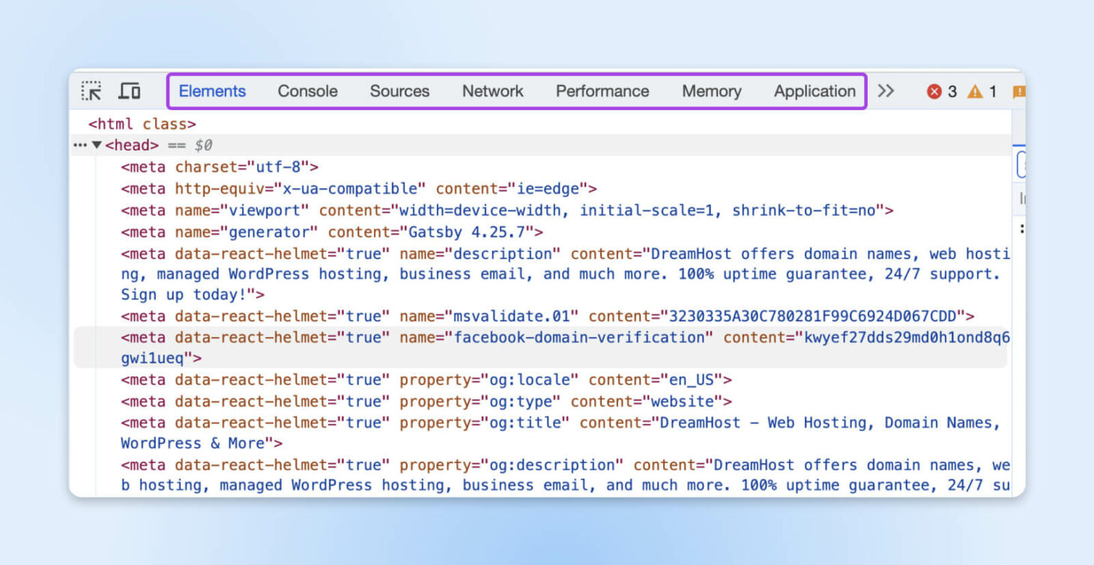Select the meta charset utf-8 node
The height and width of the screenshot is (565, 1094).
220,167
